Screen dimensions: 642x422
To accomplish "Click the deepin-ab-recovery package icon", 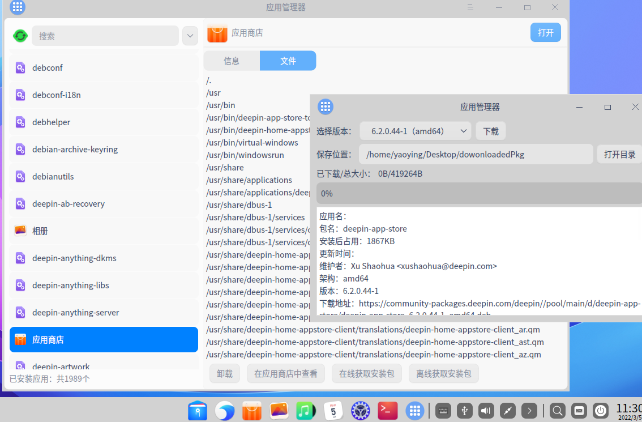I will point(20,203).
